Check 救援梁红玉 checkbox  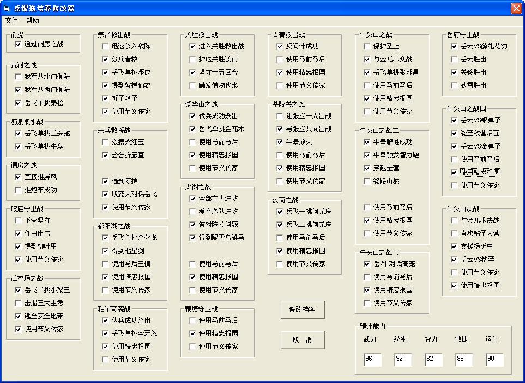click(105, 142)
